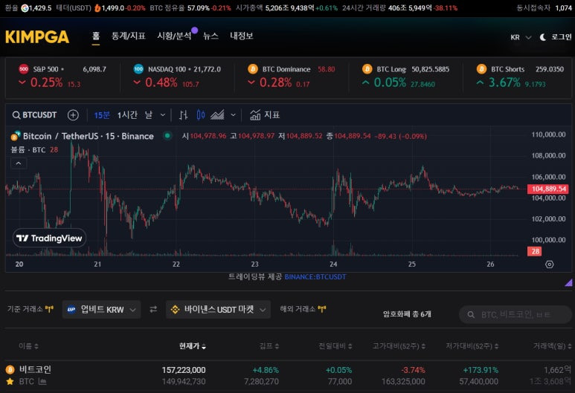Click the 해외 거래소 chart icon

(322, 309)
